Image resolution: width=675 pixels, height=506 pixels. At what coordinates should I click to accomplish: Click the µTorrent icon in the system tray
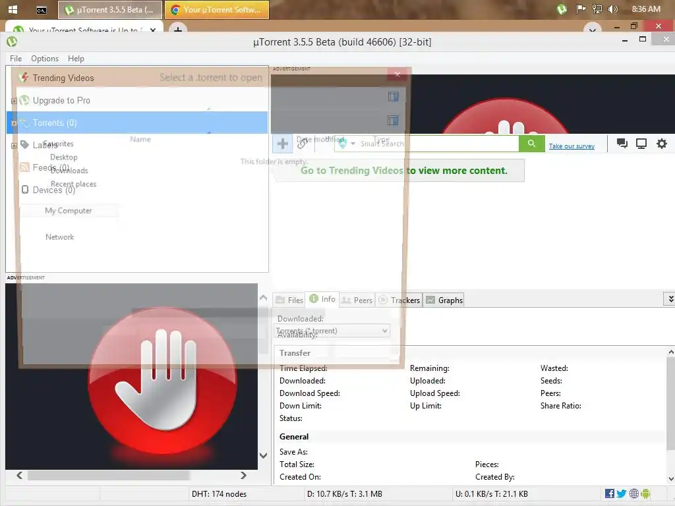[x=562, y=9]
